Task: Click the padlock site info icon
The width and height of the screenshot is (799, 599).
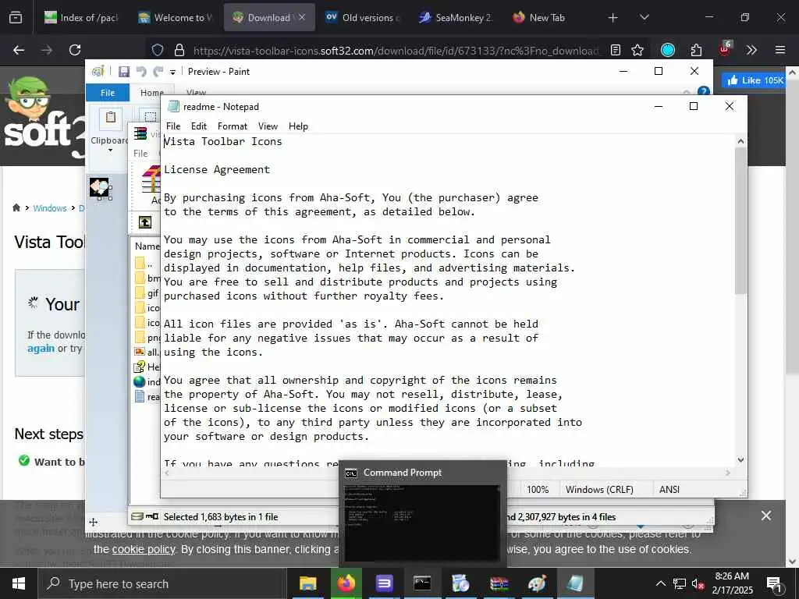Action: click(179, 50)
